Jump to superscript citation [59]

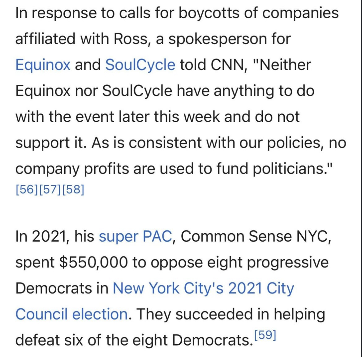(265, 335)
